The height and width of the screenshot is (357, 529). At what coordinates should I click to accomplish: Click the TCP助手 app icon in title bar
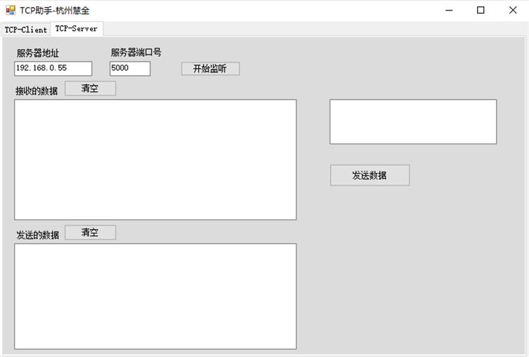10,11
